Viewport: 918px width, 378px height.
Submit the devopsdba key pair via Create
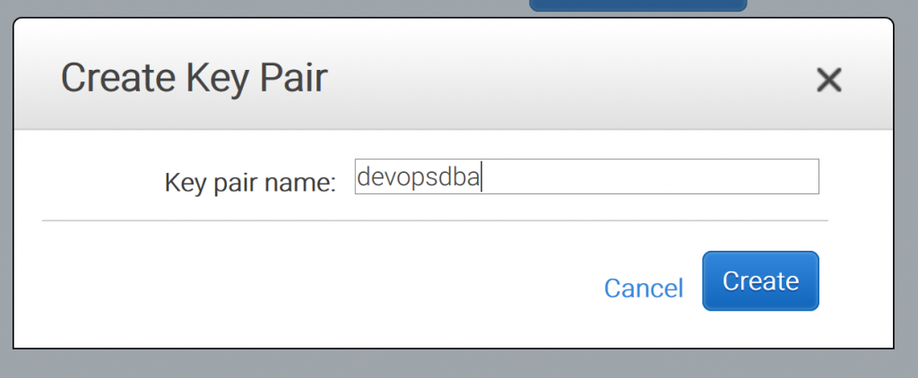pos(760,281)
